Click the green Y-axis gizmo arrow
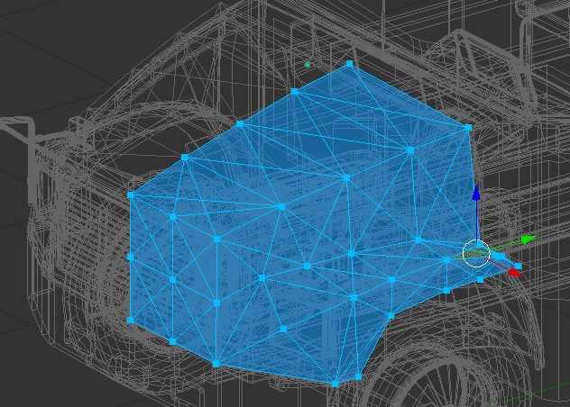 pyautogui.click(x=529, y=240)
